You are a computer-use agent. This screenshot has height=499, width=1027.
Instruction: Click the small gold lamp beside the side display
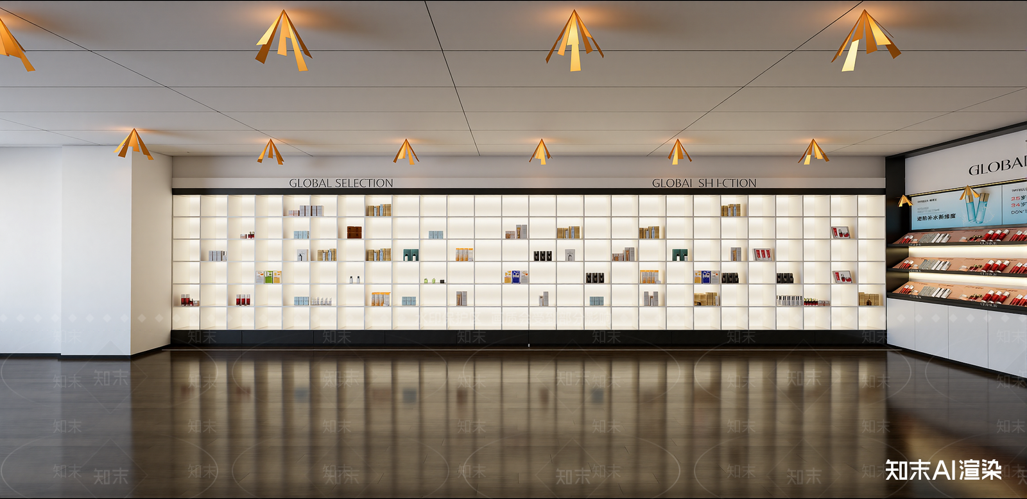(905, 201)
